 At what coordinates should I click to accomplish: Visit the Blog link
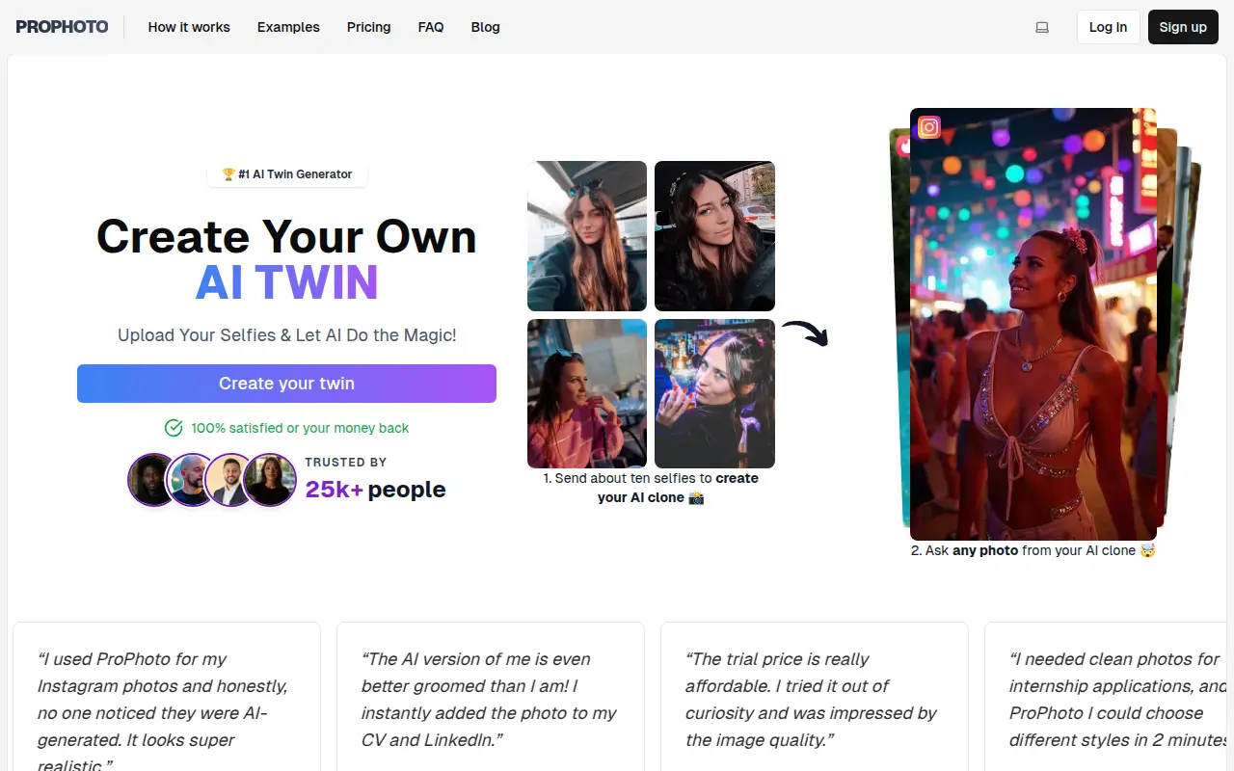click(x=486, y=27)
